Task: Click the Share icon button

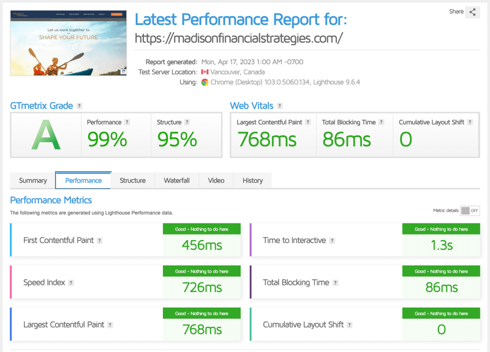Action: (x=472, y=12)
